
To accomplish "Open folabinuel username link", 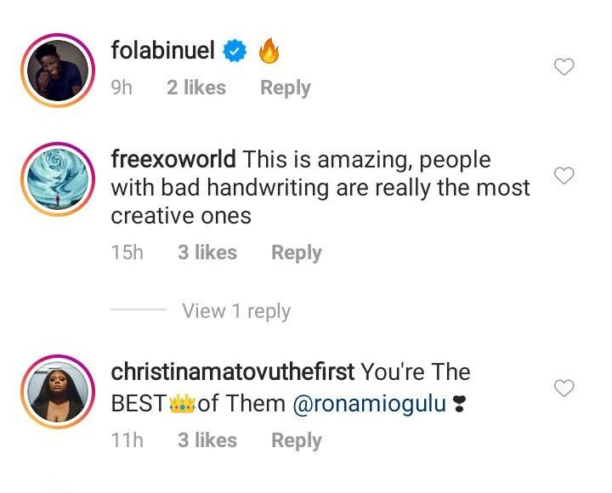I will (x=162, y=51).
